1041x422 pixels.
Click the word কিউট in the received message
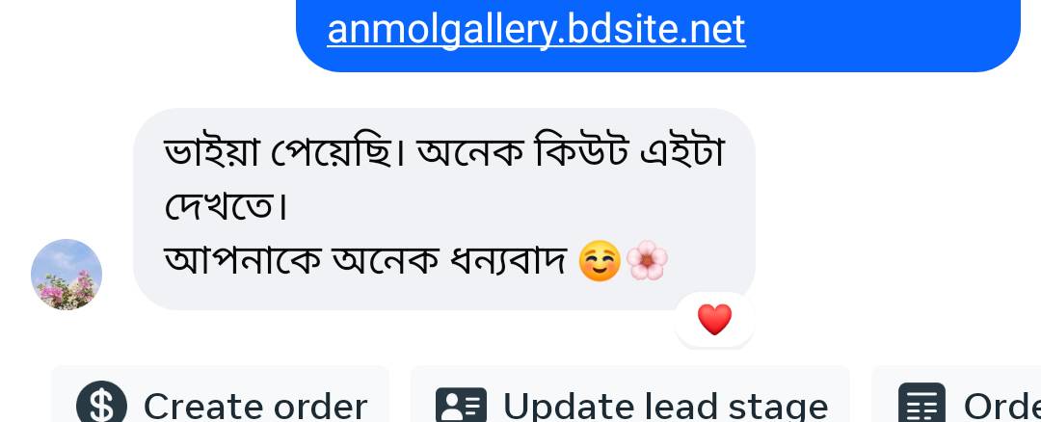coord(573,153)
